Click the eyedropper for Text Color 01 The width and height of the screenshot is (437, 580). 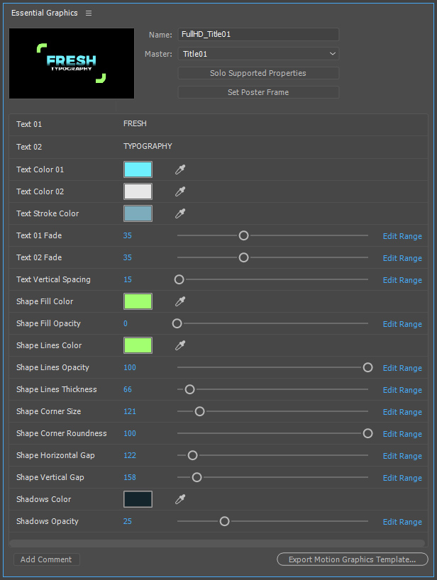180,169
